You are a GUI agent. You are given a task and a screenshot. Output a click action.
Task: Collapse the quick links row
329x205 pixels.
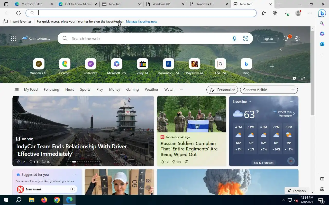coord(280,50)
